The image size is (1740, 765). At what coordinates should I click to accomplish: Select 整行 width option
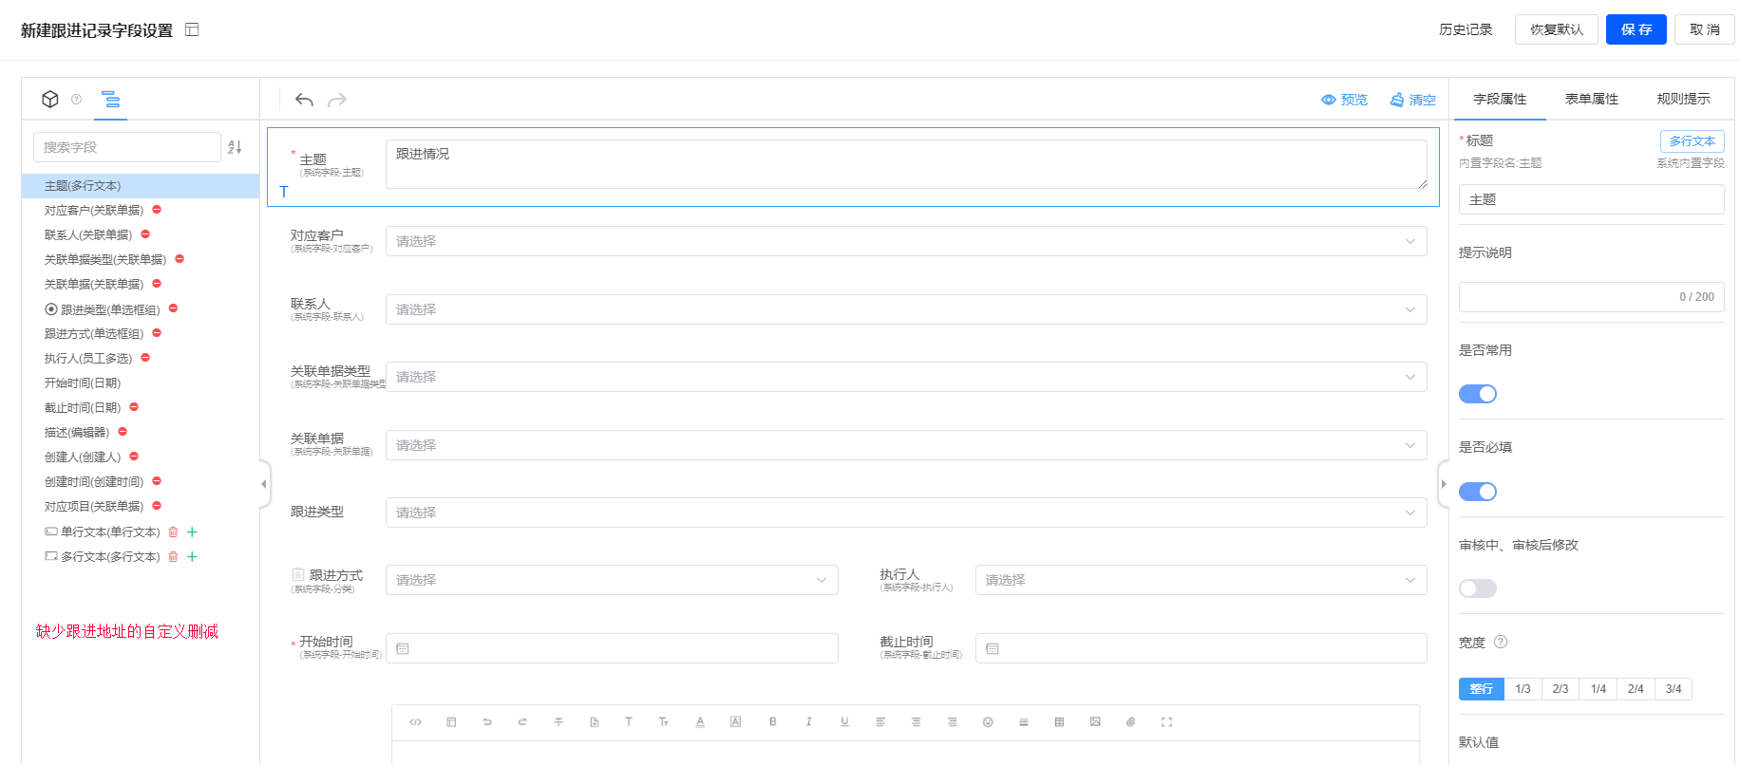tap(1482, 689)
